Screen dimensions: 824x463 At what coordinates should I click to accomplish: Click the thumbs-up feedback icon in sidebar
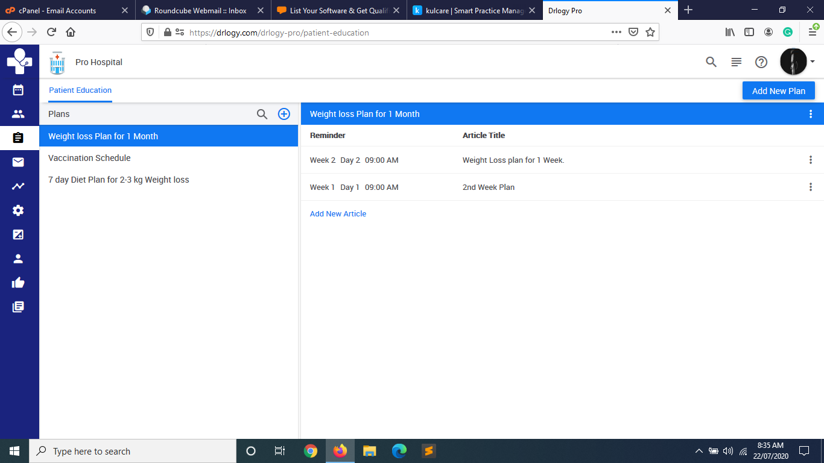(18, 282)
